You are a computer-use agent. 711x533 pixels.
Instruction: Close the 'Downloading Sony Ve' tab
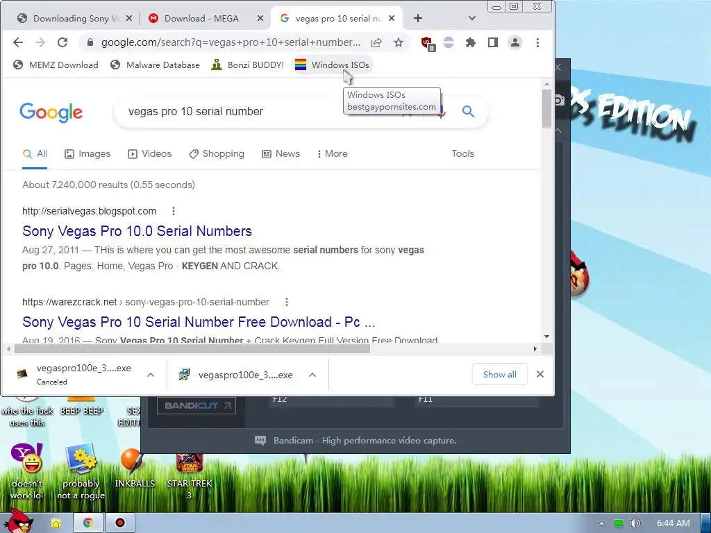129,18
